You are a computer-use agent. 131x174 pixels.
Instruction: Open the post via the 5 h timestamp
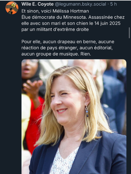click(x=113, y=4)
